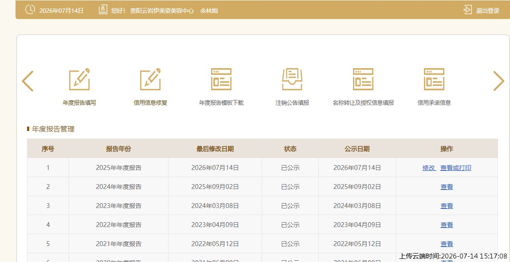Click the 2022年年度报告 cell
The image size is (510, 262).
[119, 225]
